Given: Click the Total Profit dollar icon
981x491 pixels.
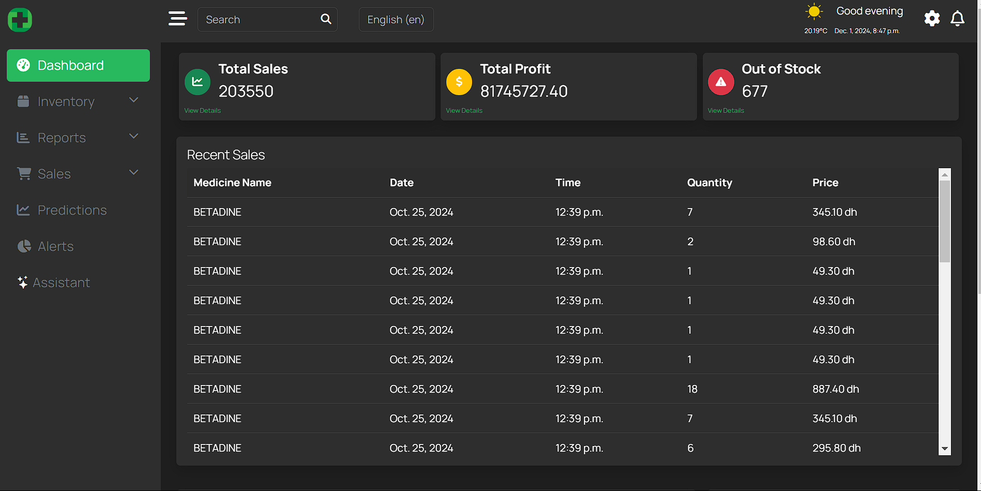Looking at the screenshot, I should (x=459, y=82).
